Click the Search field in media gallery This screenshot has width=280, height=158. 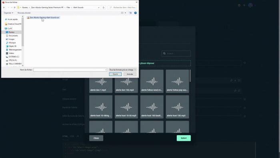pos(176,53)
